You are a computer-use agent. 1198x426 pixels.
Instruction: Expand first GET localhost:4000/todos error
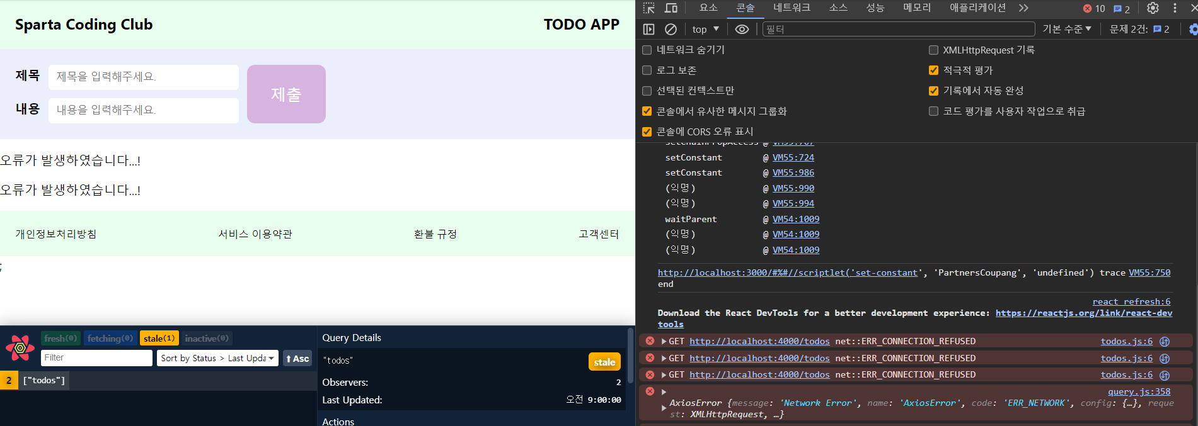[x=664, y=342]
